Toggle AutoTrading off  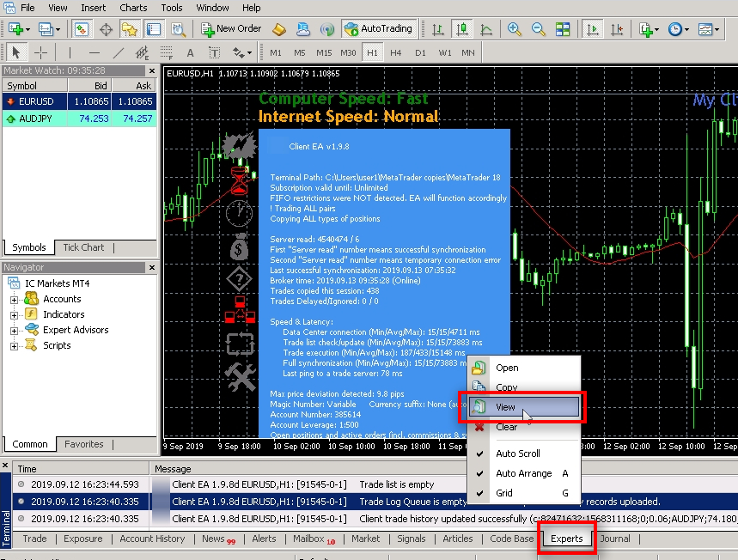(379, 28)
